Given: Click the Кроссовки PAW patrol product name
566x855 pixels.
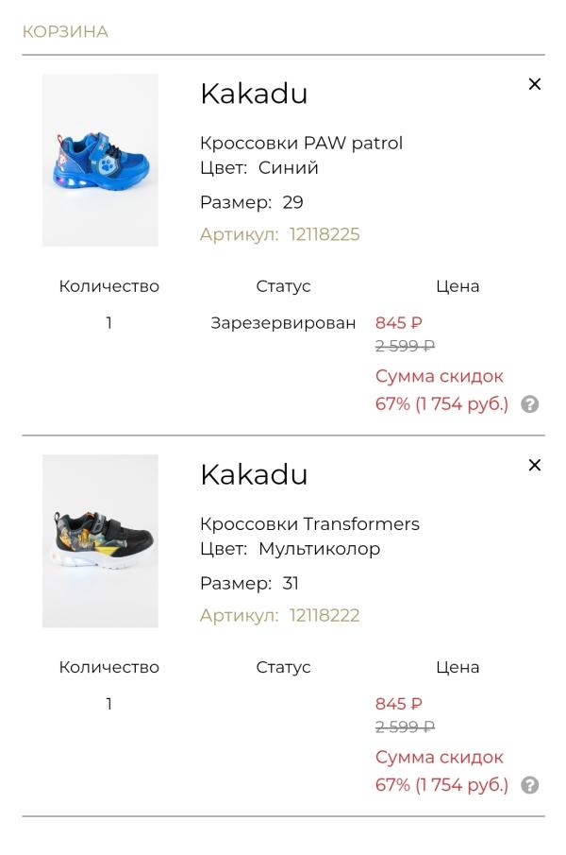Looking at the screenshot, I should (302, 144).
